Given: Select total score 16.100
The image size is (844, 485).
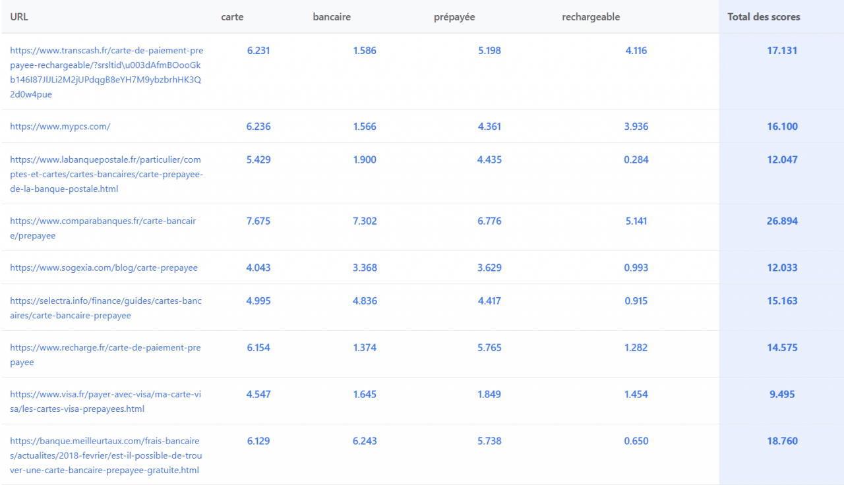Looking at the screenshot, I should 782,127.
